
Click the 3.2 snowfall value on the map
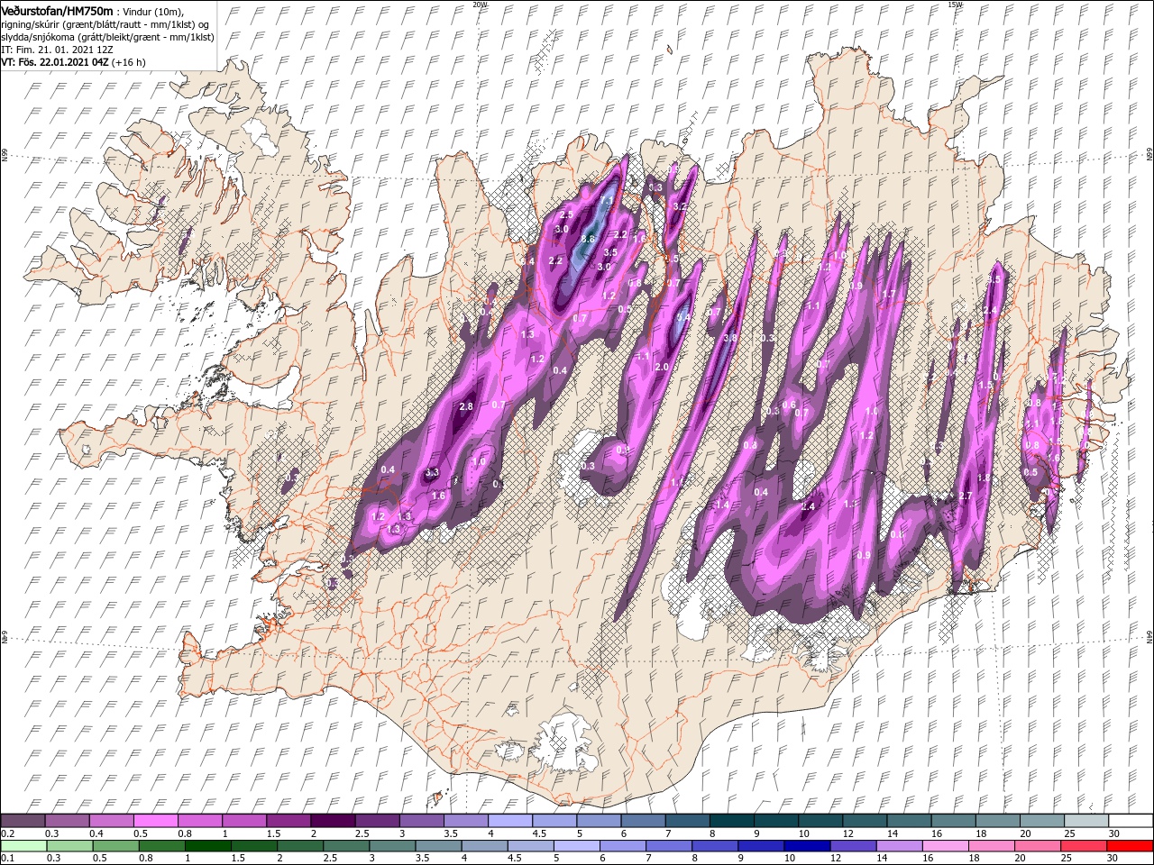tap(681, 206)
